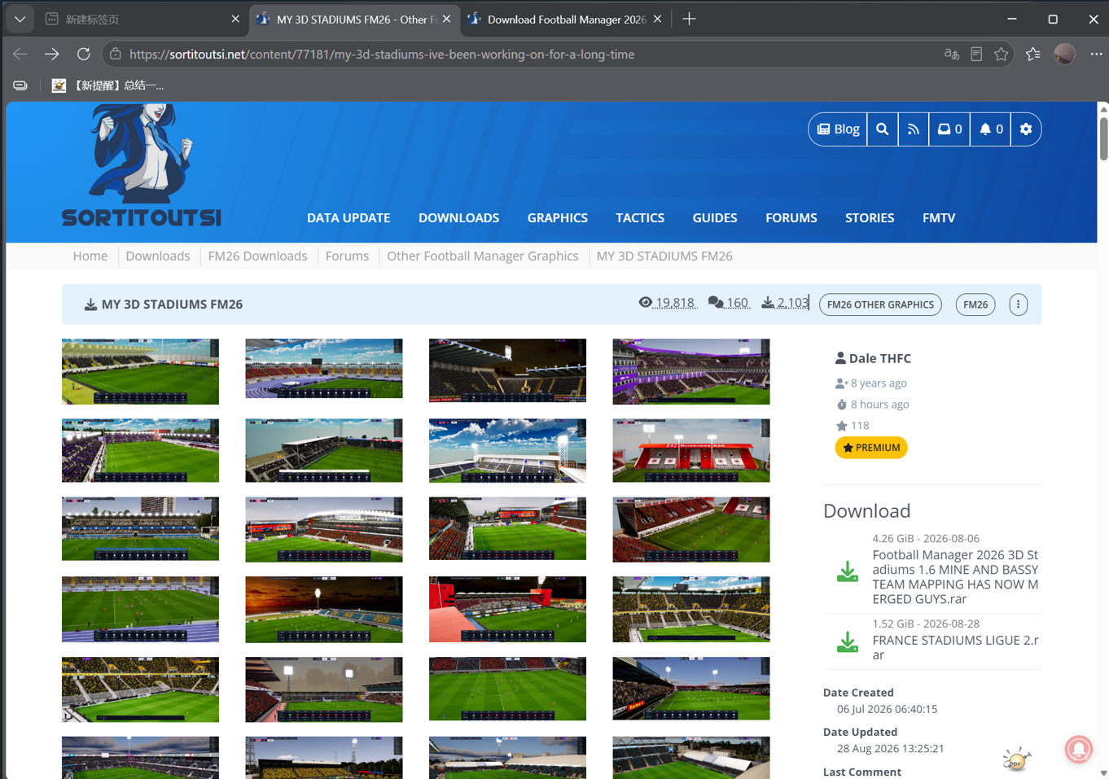The image size is (1109, 779).
Task: Click the three-dot options menu
Action: tap(1018, 304)
